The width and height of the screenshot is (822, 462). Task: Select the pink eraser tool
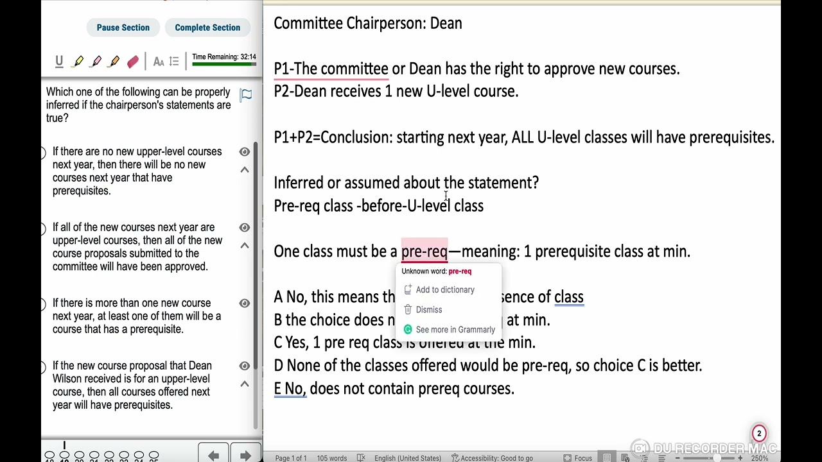pyautogui.click(x=133, y=62)
